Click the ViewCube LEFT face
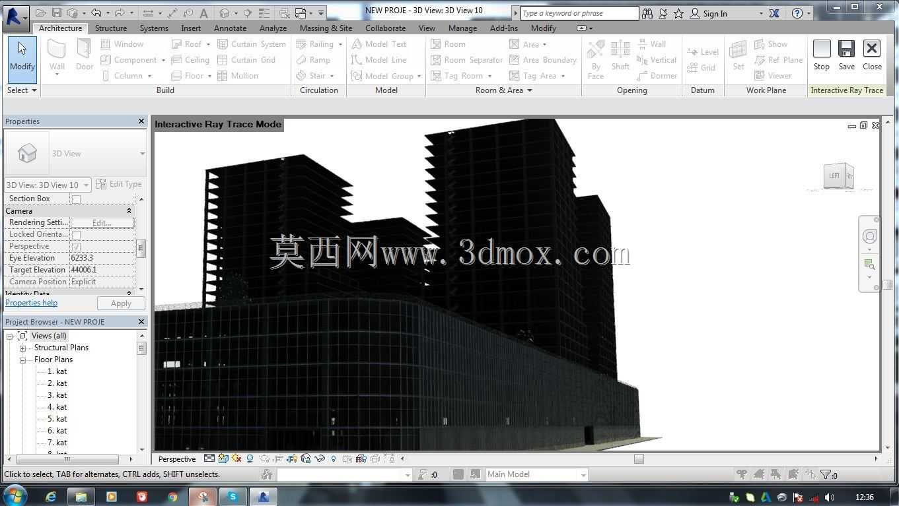899x506 pixels. click(x=835, y=175)
